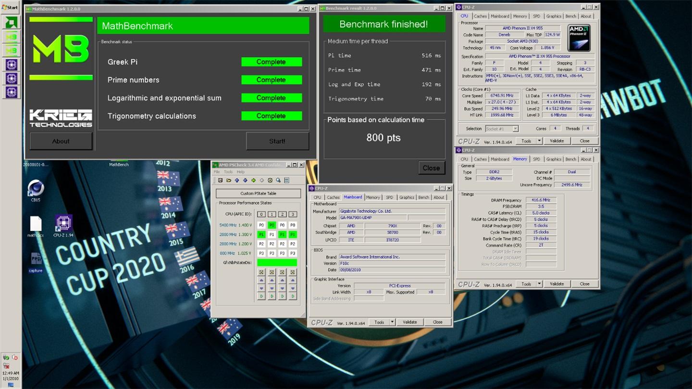
Task: Select CPU APIC ID 2 button
Action: 282,214
